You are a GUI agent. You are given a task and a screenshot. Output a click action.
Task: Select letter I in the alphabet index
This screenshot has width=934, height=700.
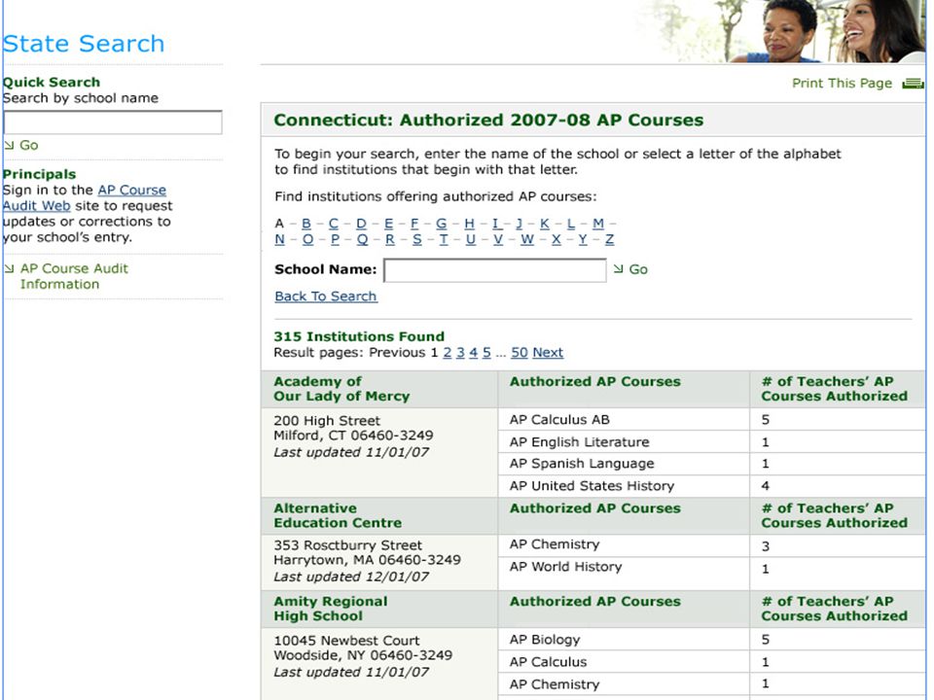pyautogui.click(x=495, y=224)
